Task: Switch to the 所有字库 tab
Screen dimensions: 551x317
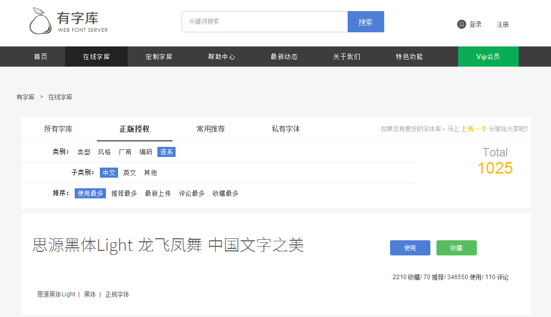Action: point(59,129)
